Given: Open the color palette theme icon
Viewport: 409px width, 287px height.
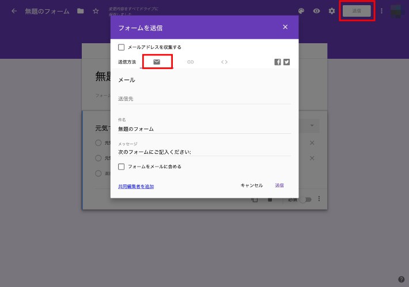Looking at the screenshot, I should [301, 11].
